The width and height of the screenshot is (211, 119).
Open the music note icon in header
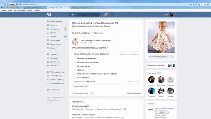pos(112,15)
